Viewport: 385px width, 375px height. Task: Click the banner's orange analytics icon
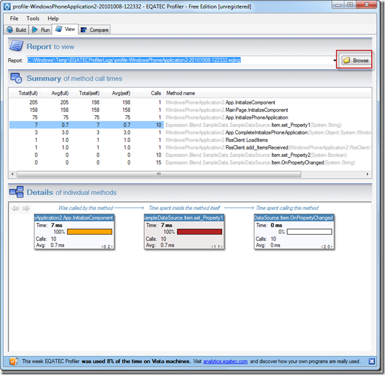pos(13,361)
